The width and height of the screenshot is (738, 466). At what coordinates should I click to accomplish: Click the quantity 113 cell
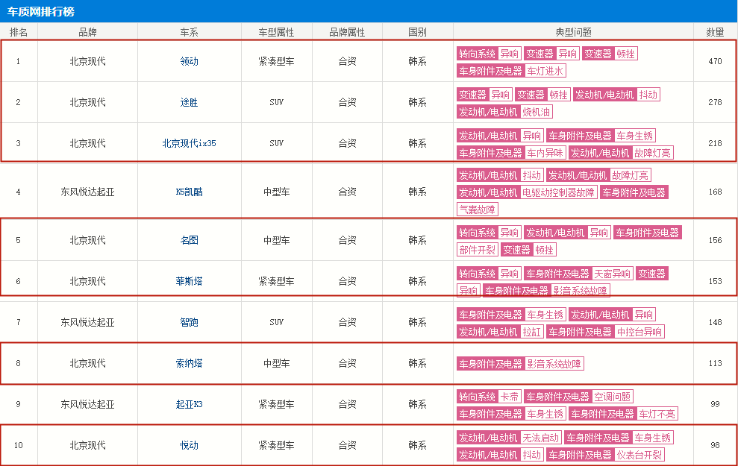(x=715, y=363)
